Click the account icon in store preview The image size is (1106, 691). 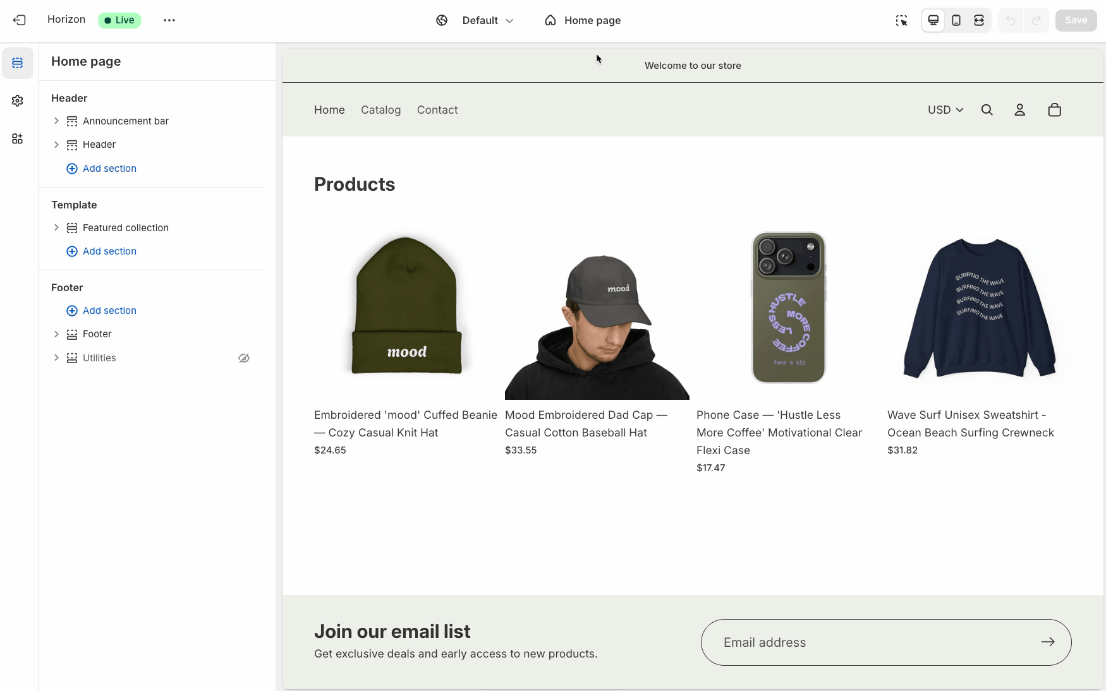1019,109
